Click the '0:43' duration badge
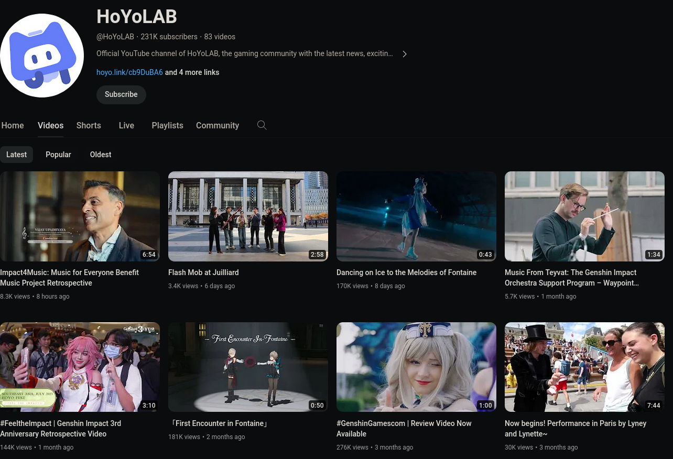The height and width of the screenshot is (459, 673). pos(485,255)
